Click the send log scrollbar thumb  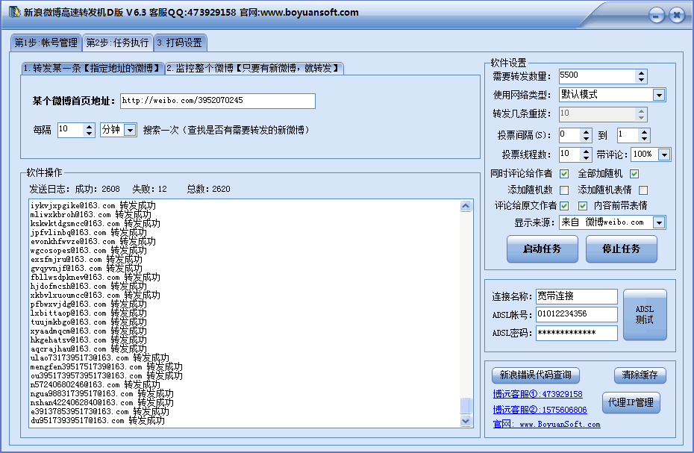[x=466, y=405]
